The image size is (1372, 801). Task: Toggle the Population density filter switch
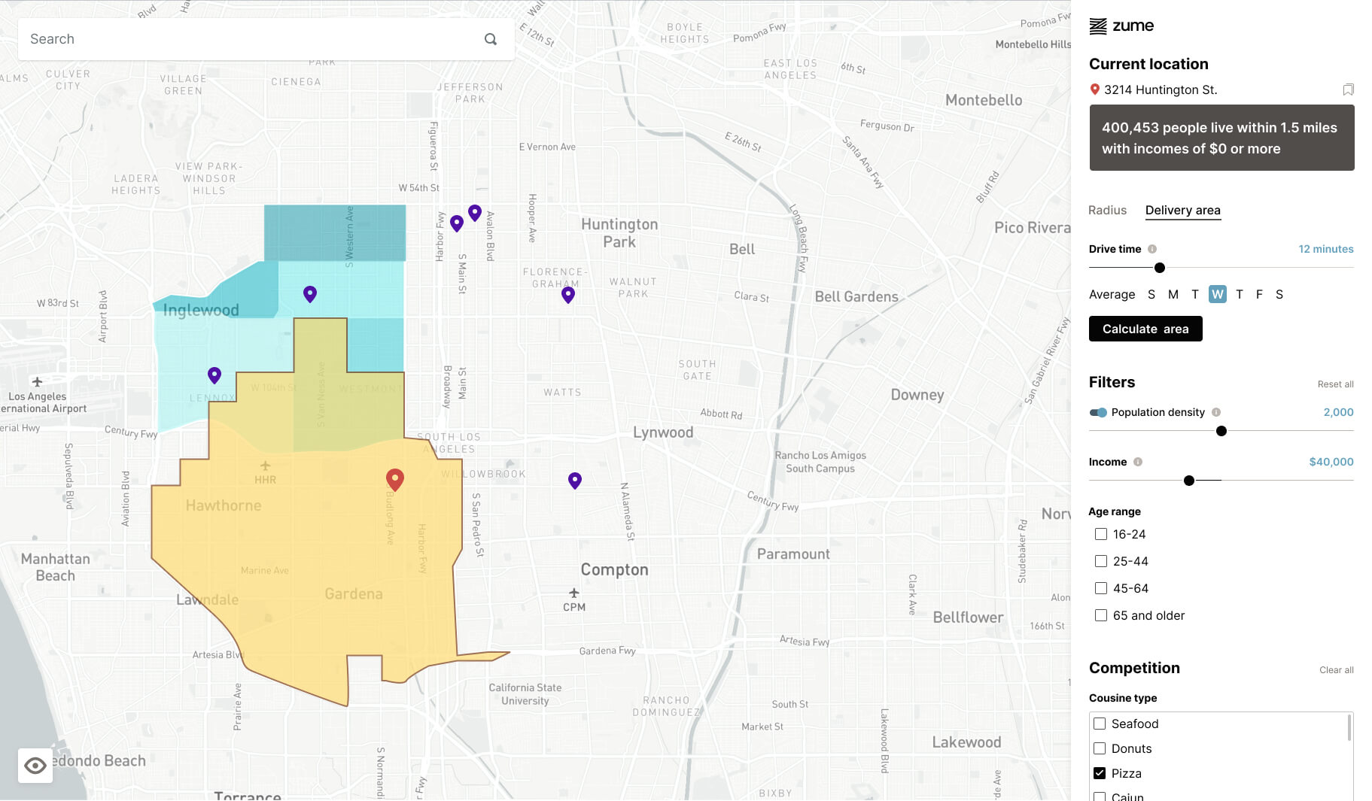[1098, 412]
